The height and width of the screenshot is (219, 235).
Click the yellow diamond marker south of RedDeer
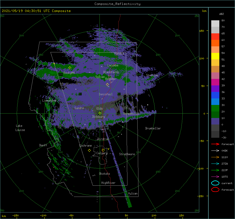pos(107,85)
